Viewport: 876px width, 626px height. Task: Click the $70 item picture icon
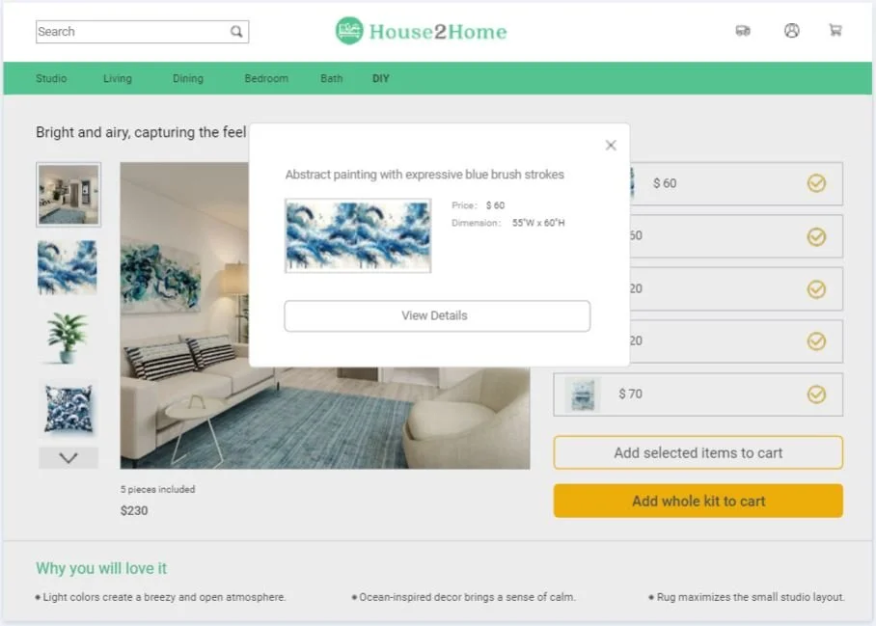tap(582, 395)
